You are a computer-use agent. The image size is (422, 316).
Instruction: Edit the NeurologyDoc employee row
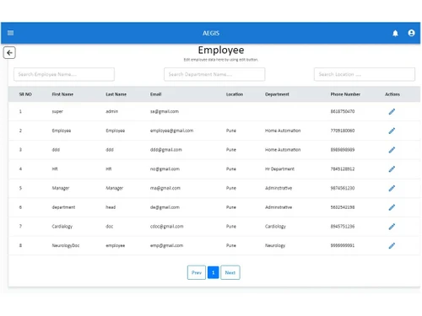point(392,245)
